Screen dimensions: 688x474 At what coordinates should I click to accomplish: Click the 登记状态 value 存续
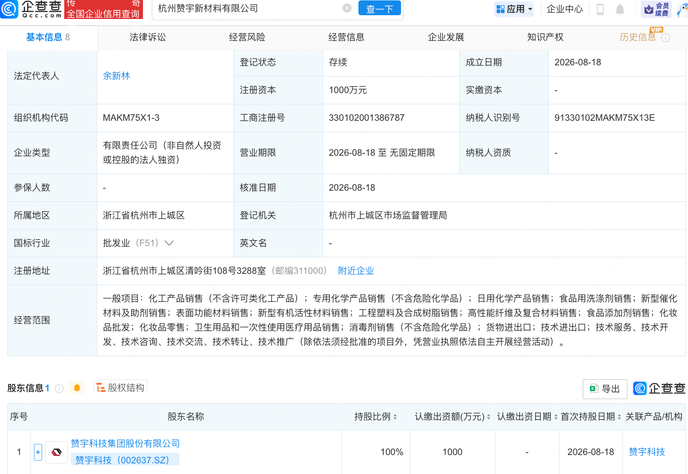point(338,62)
